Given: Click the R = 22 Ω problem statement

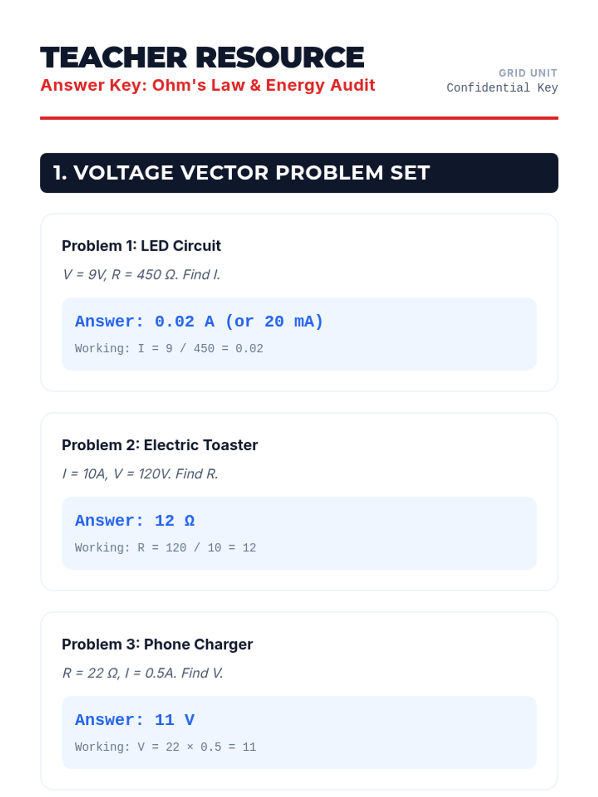Looking at the screenshot, I should pos(143,673).
